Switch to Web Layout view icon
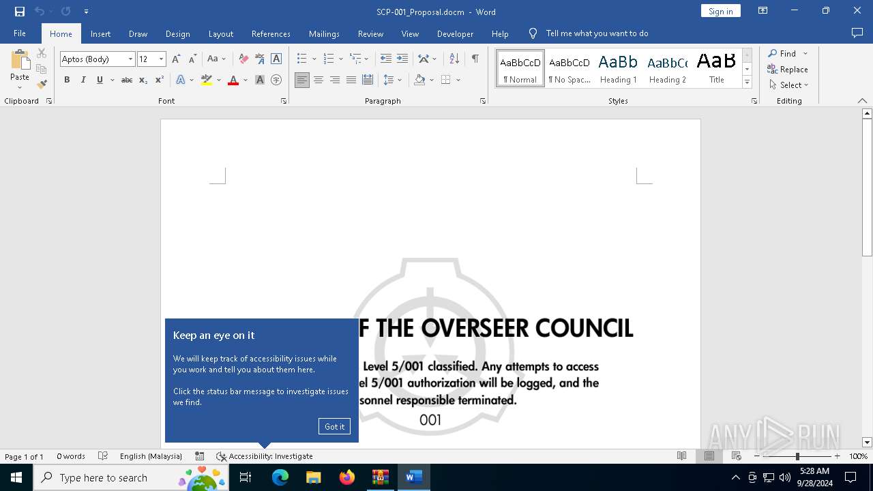The width and height of the screenshot is (873, 491). pos(737,456)
